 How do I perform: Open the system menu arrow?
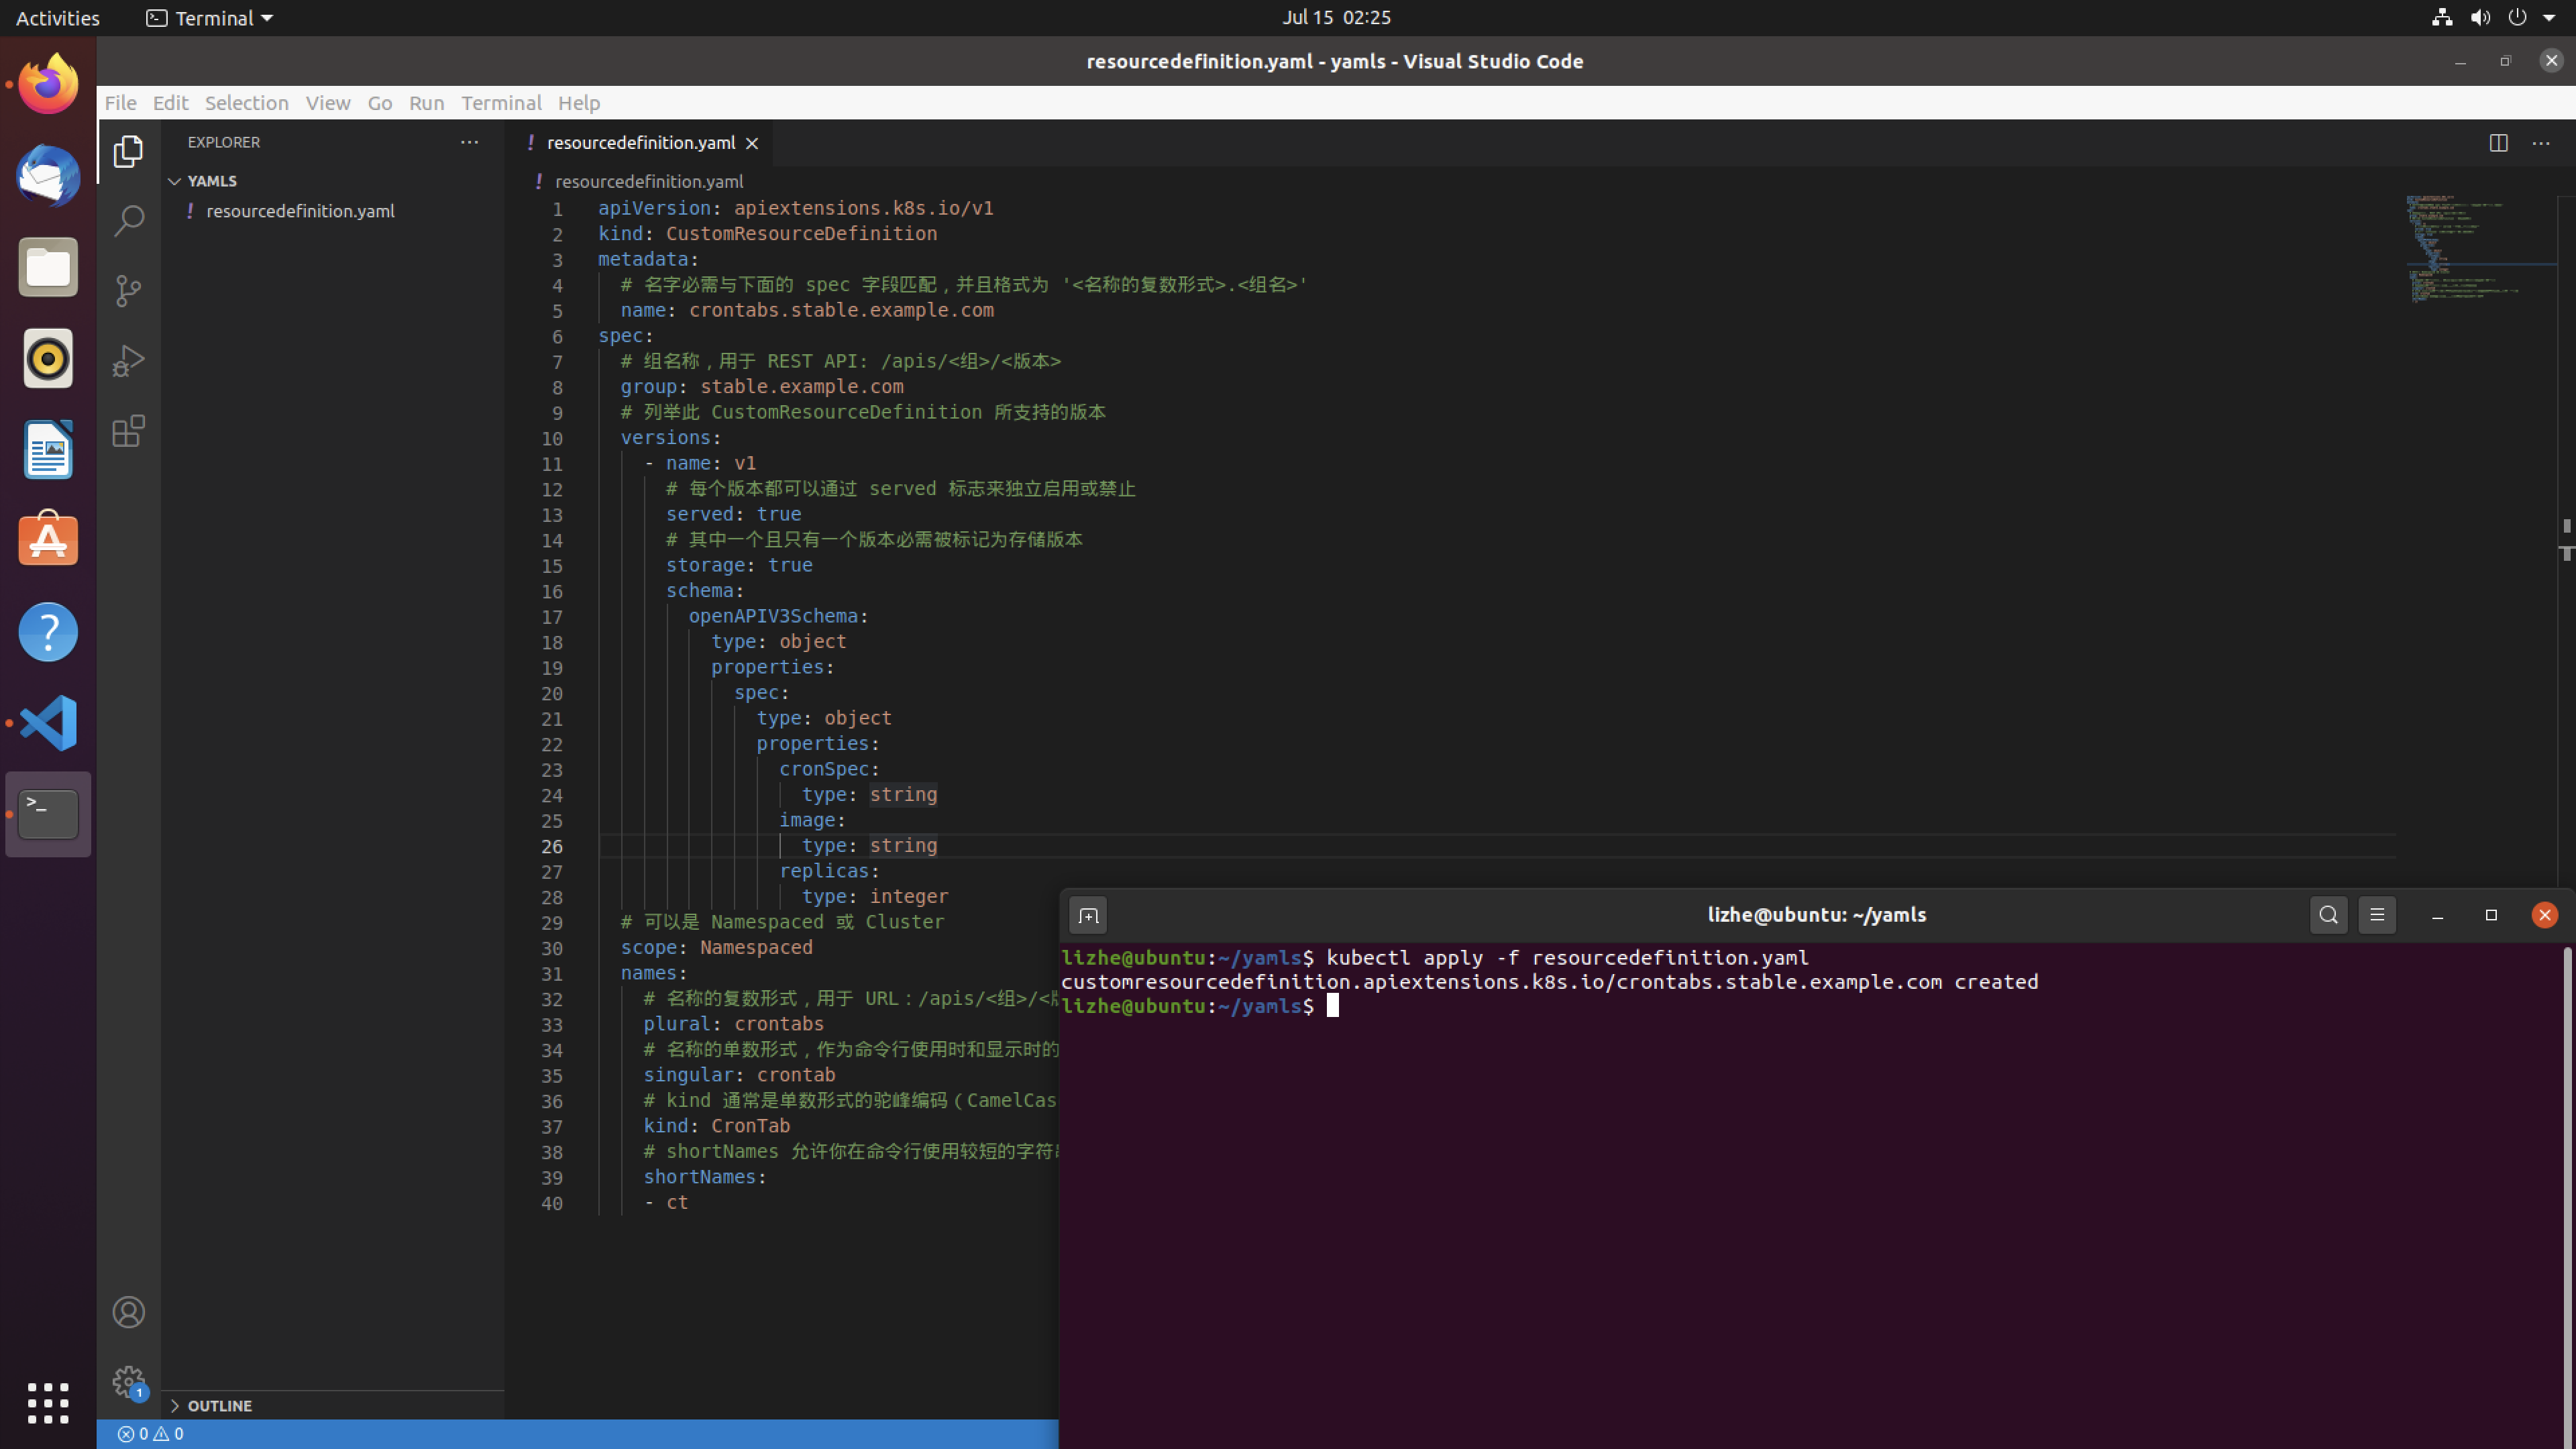pyautogui.click(x=2549, y=17)
